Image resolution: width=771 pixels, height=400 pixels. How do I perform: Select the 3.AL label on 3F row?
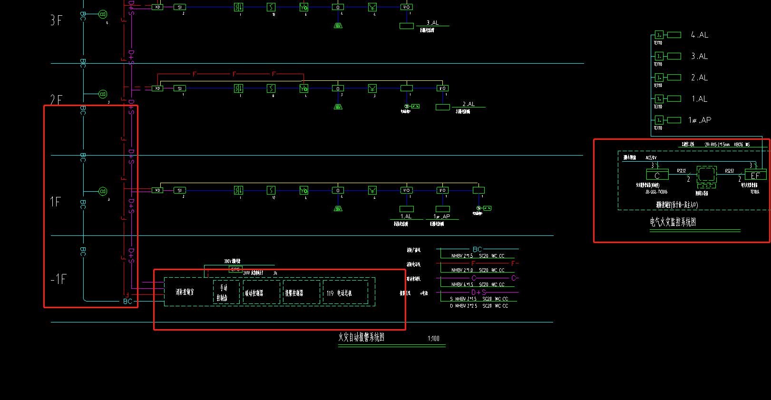[432, 23]
